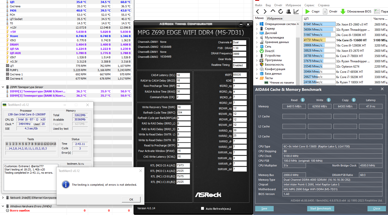Image resolution: width=388 pixels, height=215 pixels.
Task: Expand the Программы tree node
Action: tap(257, 60)
